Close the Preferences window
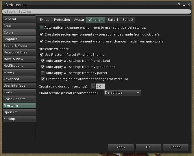 pyautogui.click(x=189, y=5)
